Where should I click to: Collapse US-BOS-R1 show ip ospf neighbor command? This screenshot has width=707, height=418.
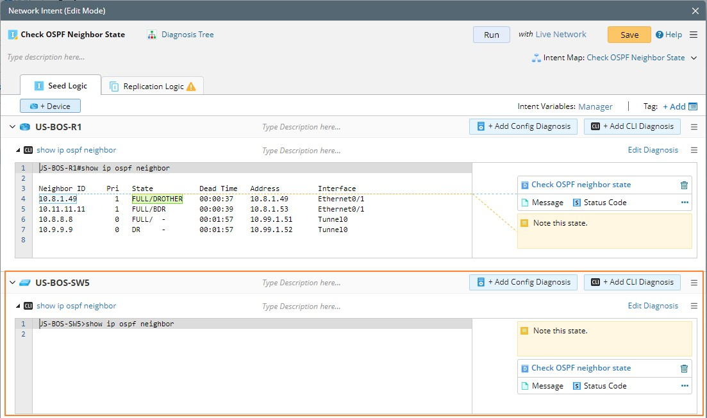click(18, 150)
